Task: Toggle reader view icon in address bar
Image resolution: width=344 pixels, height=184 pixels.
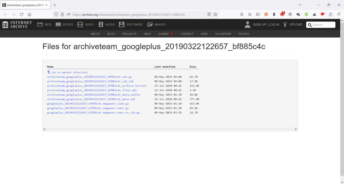Action: [209, 14]
